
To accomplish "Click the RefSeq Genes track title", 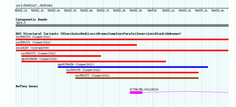I will point(27,86).
